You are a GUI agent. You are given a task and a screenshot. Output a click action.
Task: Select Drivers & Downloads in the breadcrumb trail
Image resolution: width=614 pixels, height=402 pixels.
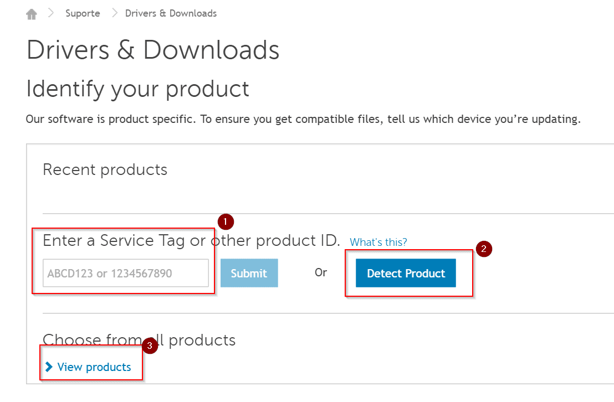[171, 13]
